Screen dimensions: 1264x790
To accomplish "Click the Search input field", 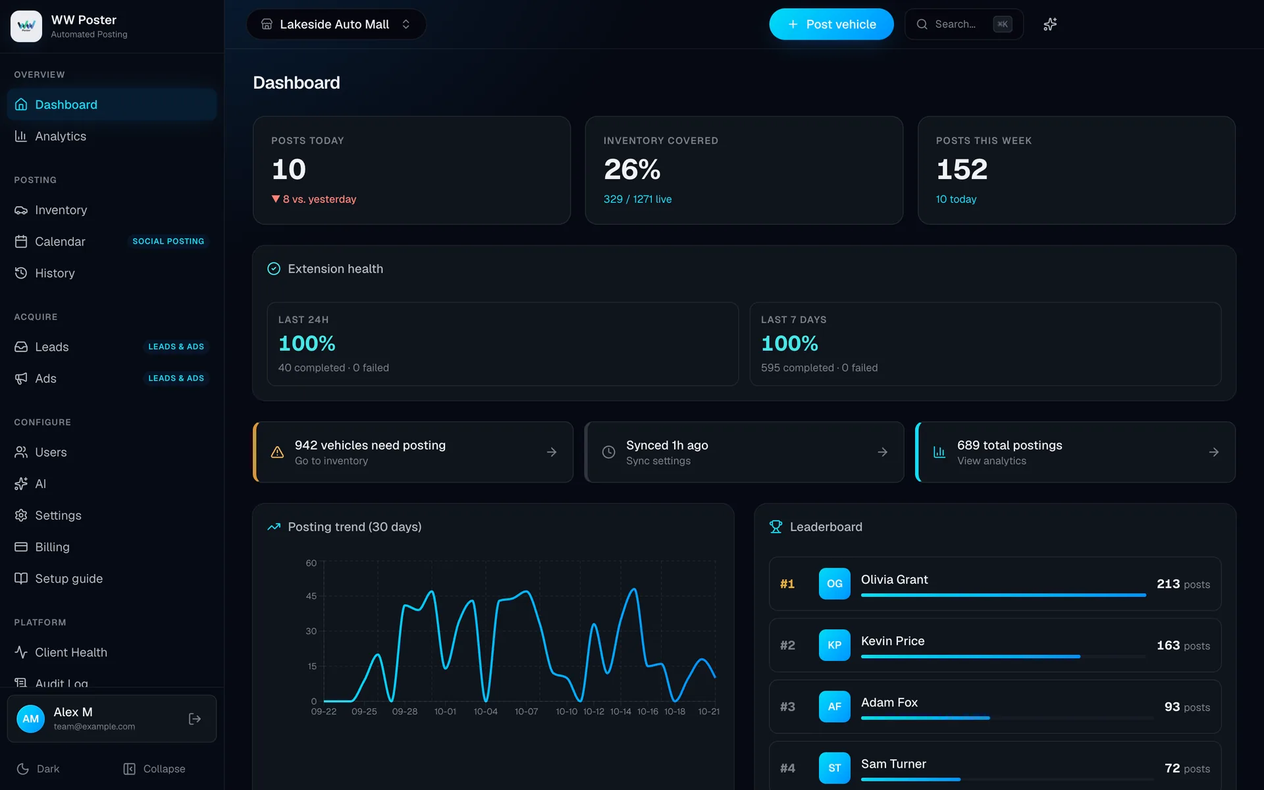I will coord(964,24).
